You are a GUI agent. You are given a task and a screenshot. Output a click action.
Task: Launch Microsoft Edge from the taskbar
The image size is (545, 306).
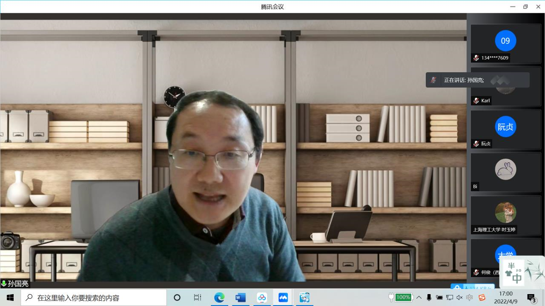pyautogui.click(x=219, y=297)
